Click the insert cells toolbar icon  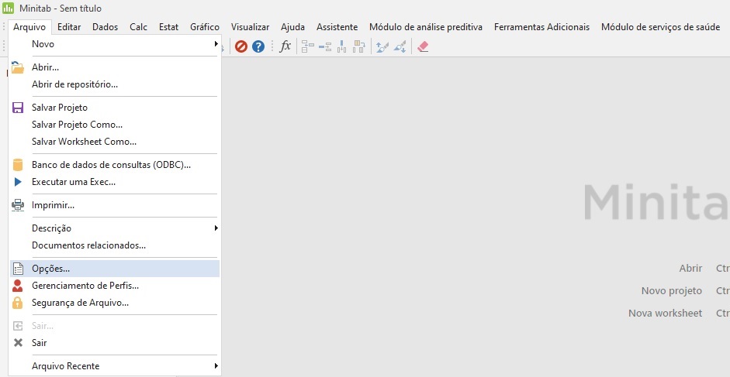[308, 46]
